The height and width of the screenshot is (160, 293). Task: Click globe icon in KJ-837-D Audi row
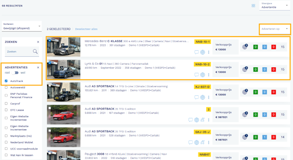[x=203, y=97]
